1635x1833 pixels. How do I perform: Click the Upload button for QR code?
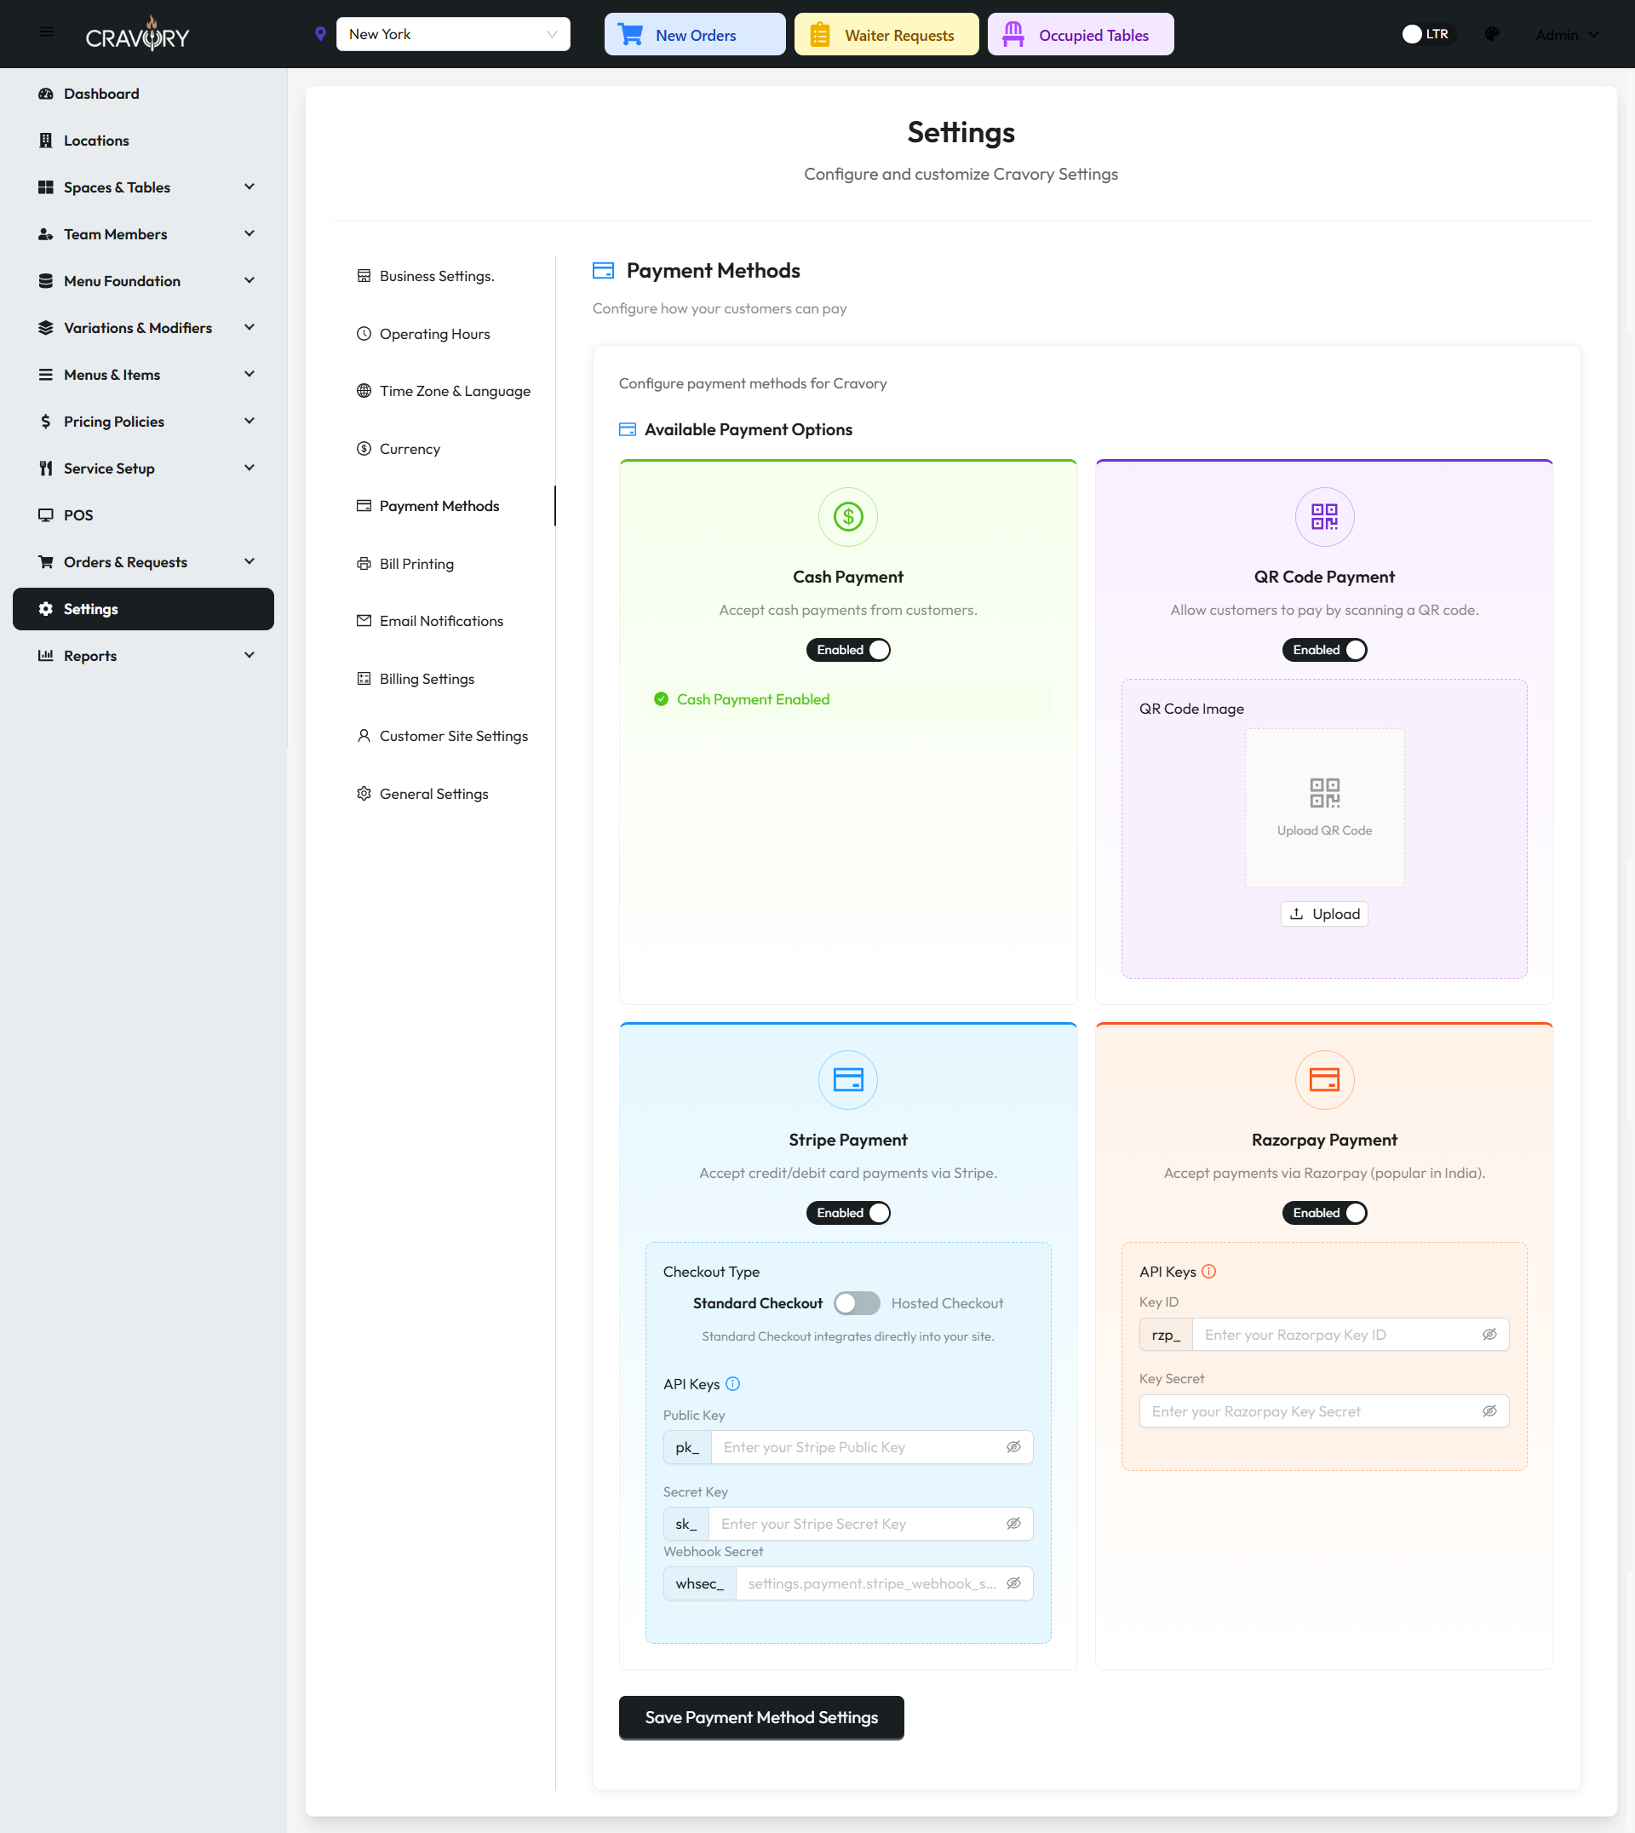click(x=1324, y=914)
